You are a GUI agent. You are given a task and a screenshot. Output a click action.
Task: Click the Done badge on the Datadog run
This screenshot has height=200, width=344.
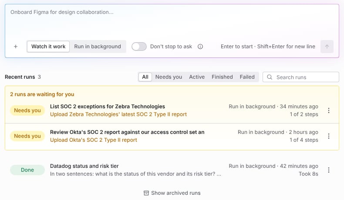coord(27,170)
